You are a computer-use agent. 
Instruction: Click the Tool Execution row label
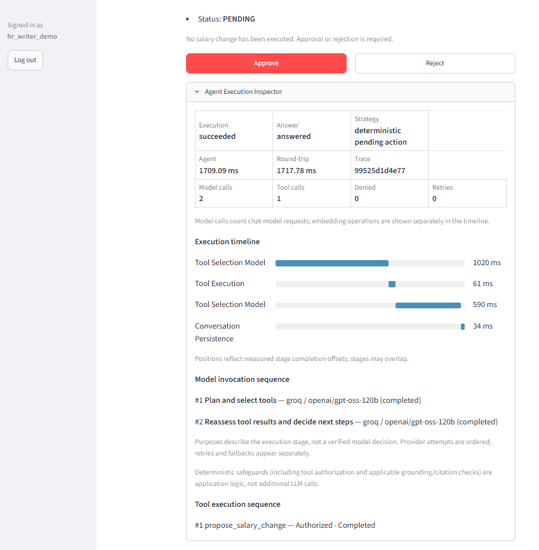pyautogui.click(x=220, y=284)
